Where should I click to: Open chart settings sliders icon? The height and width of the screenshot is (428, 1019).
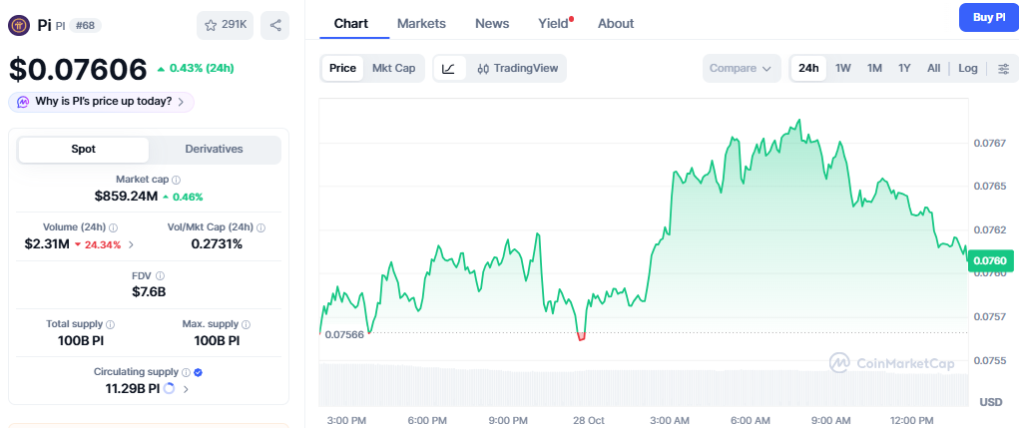[1004, 68]
